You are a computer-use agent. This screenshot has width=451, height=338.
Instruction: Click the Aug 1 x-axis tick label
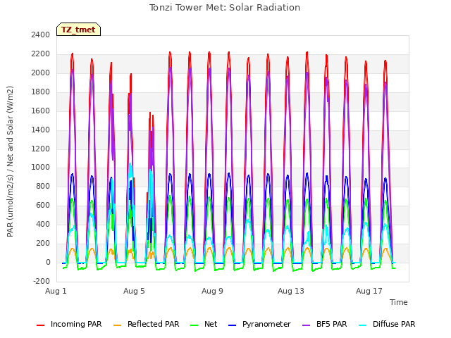click(56, 291)
